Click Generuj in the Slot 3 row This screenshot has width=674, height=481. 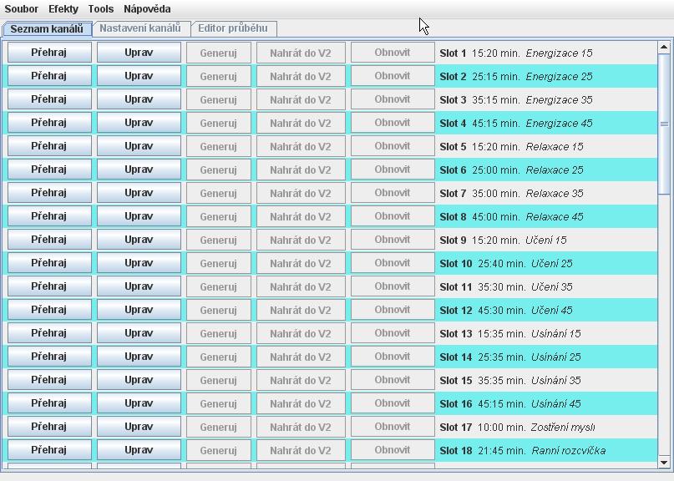(x=218, y=99)
